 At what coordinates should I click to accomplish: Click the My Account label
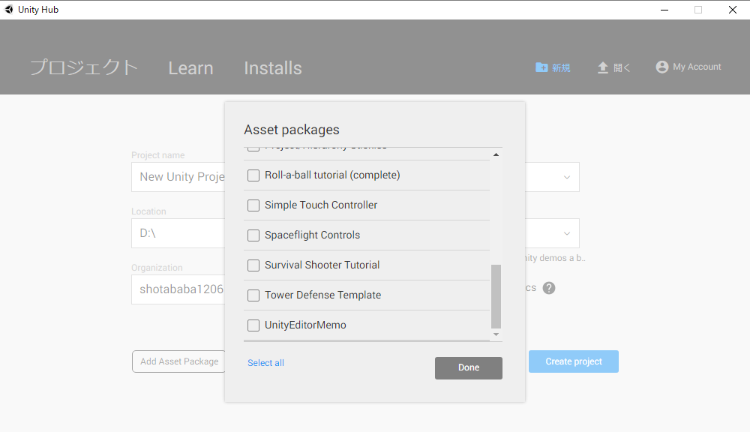(x=697, y=67)
